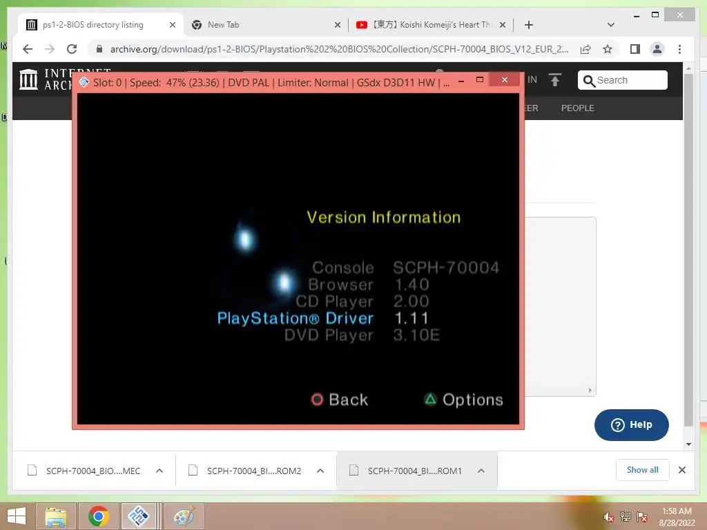This screenshot has height=530, width=707.
Task: Minimize the Chrome window
Action: tap(637, 15)
